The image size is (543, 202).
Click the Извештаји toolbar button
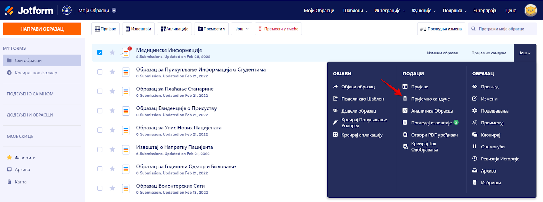point(138,29)
